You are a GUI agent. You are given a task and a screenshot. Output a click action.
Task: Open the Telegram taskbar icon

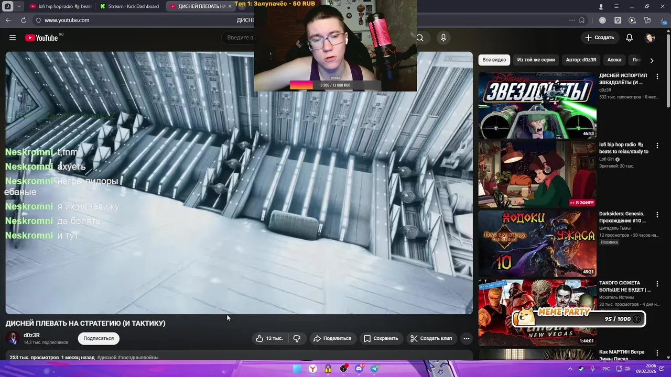(375, 369)
